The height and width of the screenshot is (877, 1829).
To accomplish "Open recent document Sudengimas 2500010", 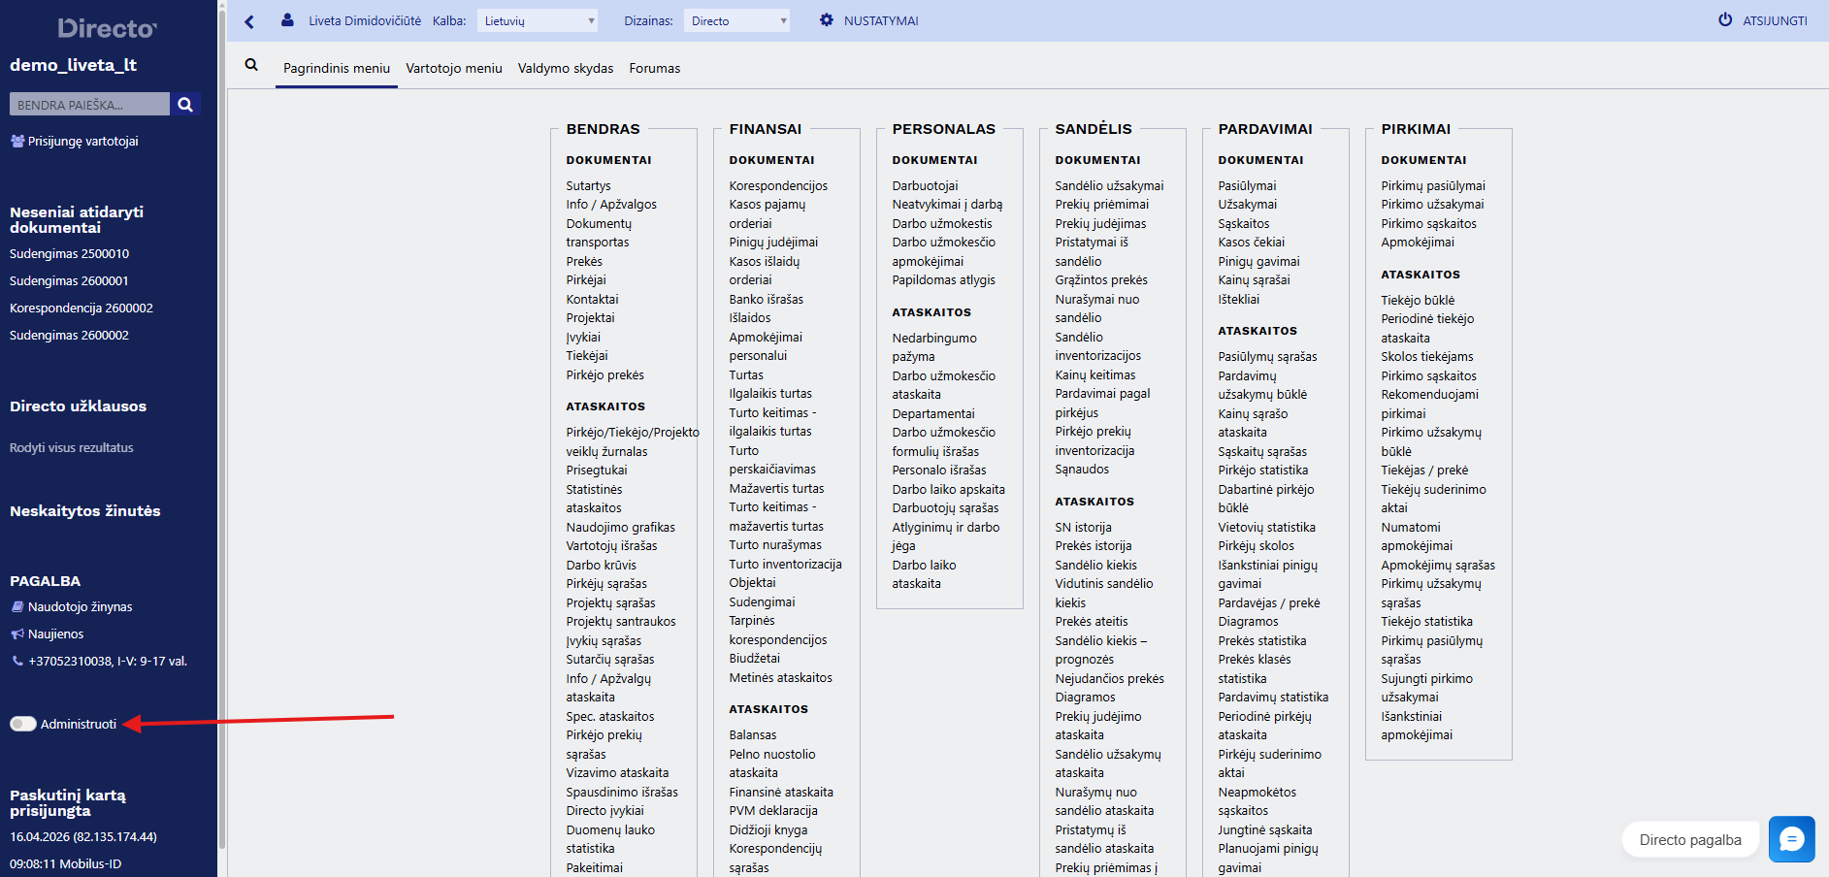I will (69, 254).
